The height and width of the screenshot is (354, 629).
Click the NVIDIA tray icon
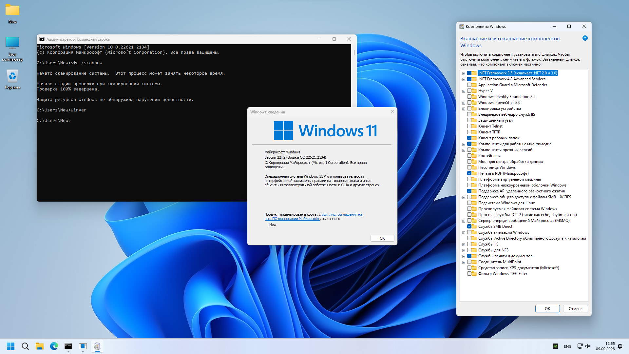pos(555,346)
